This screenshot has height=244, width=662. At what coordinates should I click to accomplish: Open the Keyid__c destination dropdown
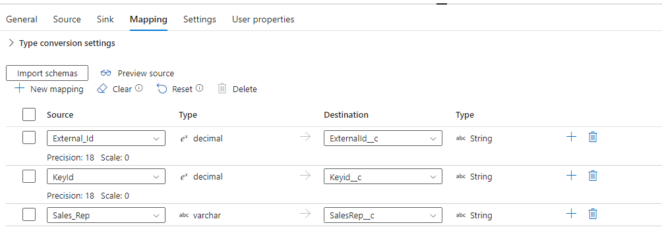coord(383,177)
